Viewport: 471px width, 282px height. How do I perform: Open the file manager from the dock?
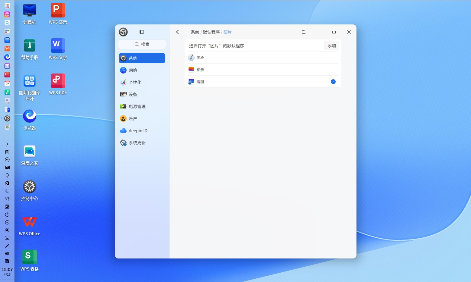click(x=7, y=40)
